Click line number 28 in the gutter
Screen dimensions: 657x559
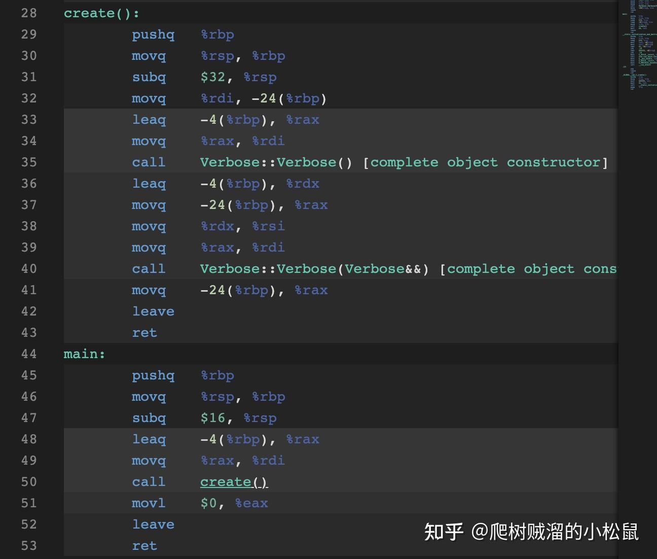coord(29,13)
